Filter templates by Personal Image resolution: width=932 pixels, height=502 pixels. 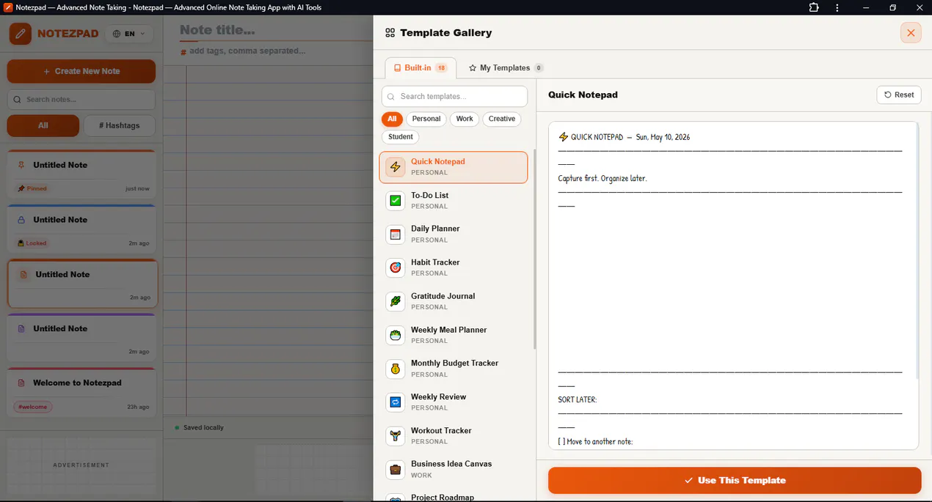426,119
